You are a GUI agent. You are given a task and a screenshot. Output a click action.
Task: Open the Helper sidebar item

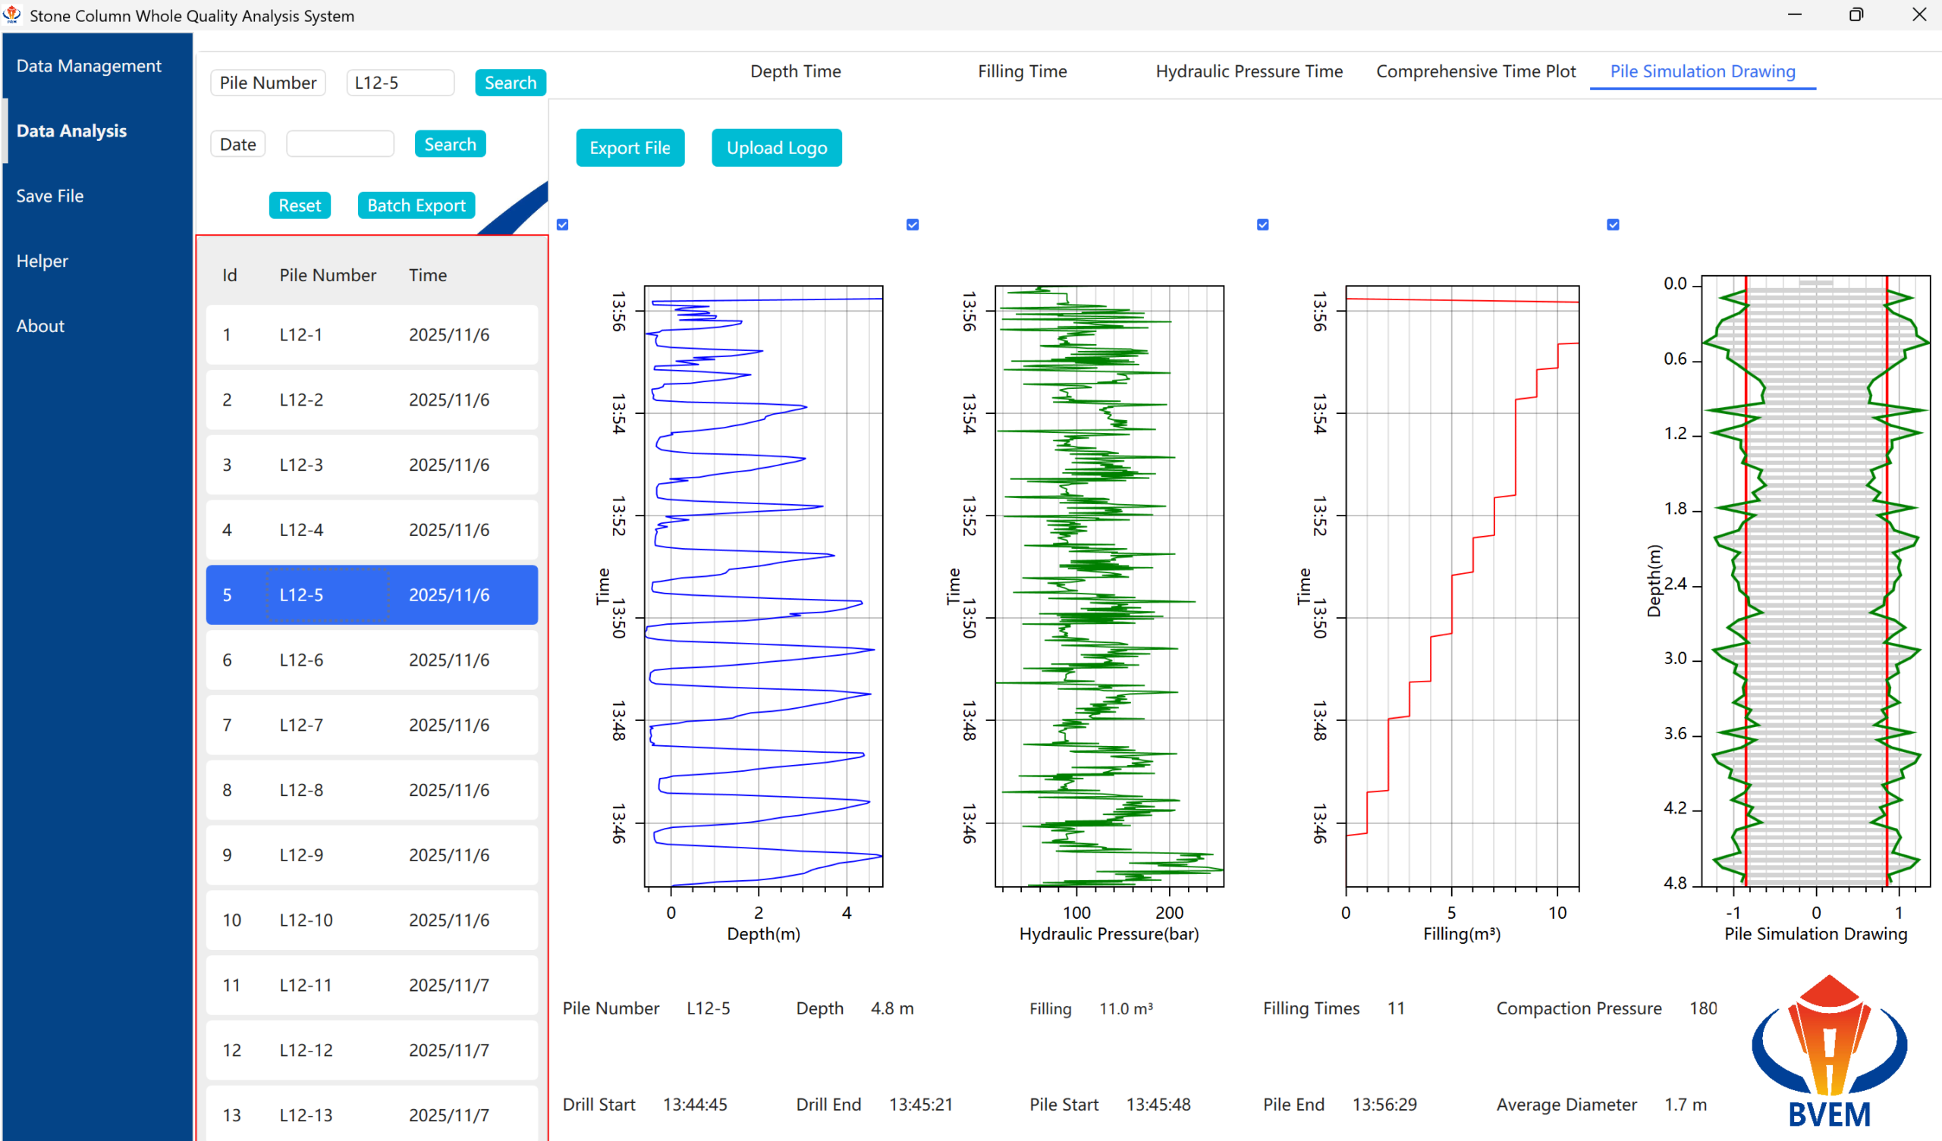point(42,260)
